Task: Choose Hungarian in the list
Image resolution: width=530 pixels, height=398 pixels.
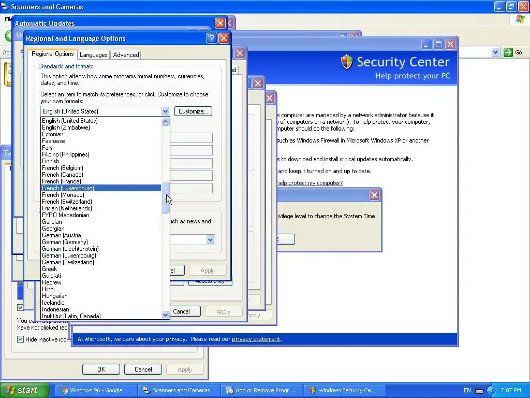Action: click(101, 296)
